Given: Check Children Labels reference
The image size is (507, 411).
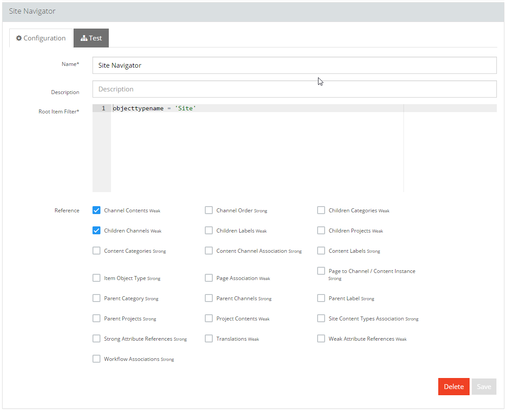Looking at the screenshot, I should pyautogui.click(x=209, y=231).
